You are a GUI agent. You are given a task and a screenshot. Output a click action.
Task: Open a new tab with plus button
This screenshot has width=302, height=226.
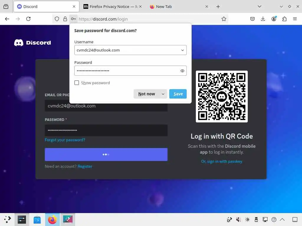(218, 7)
